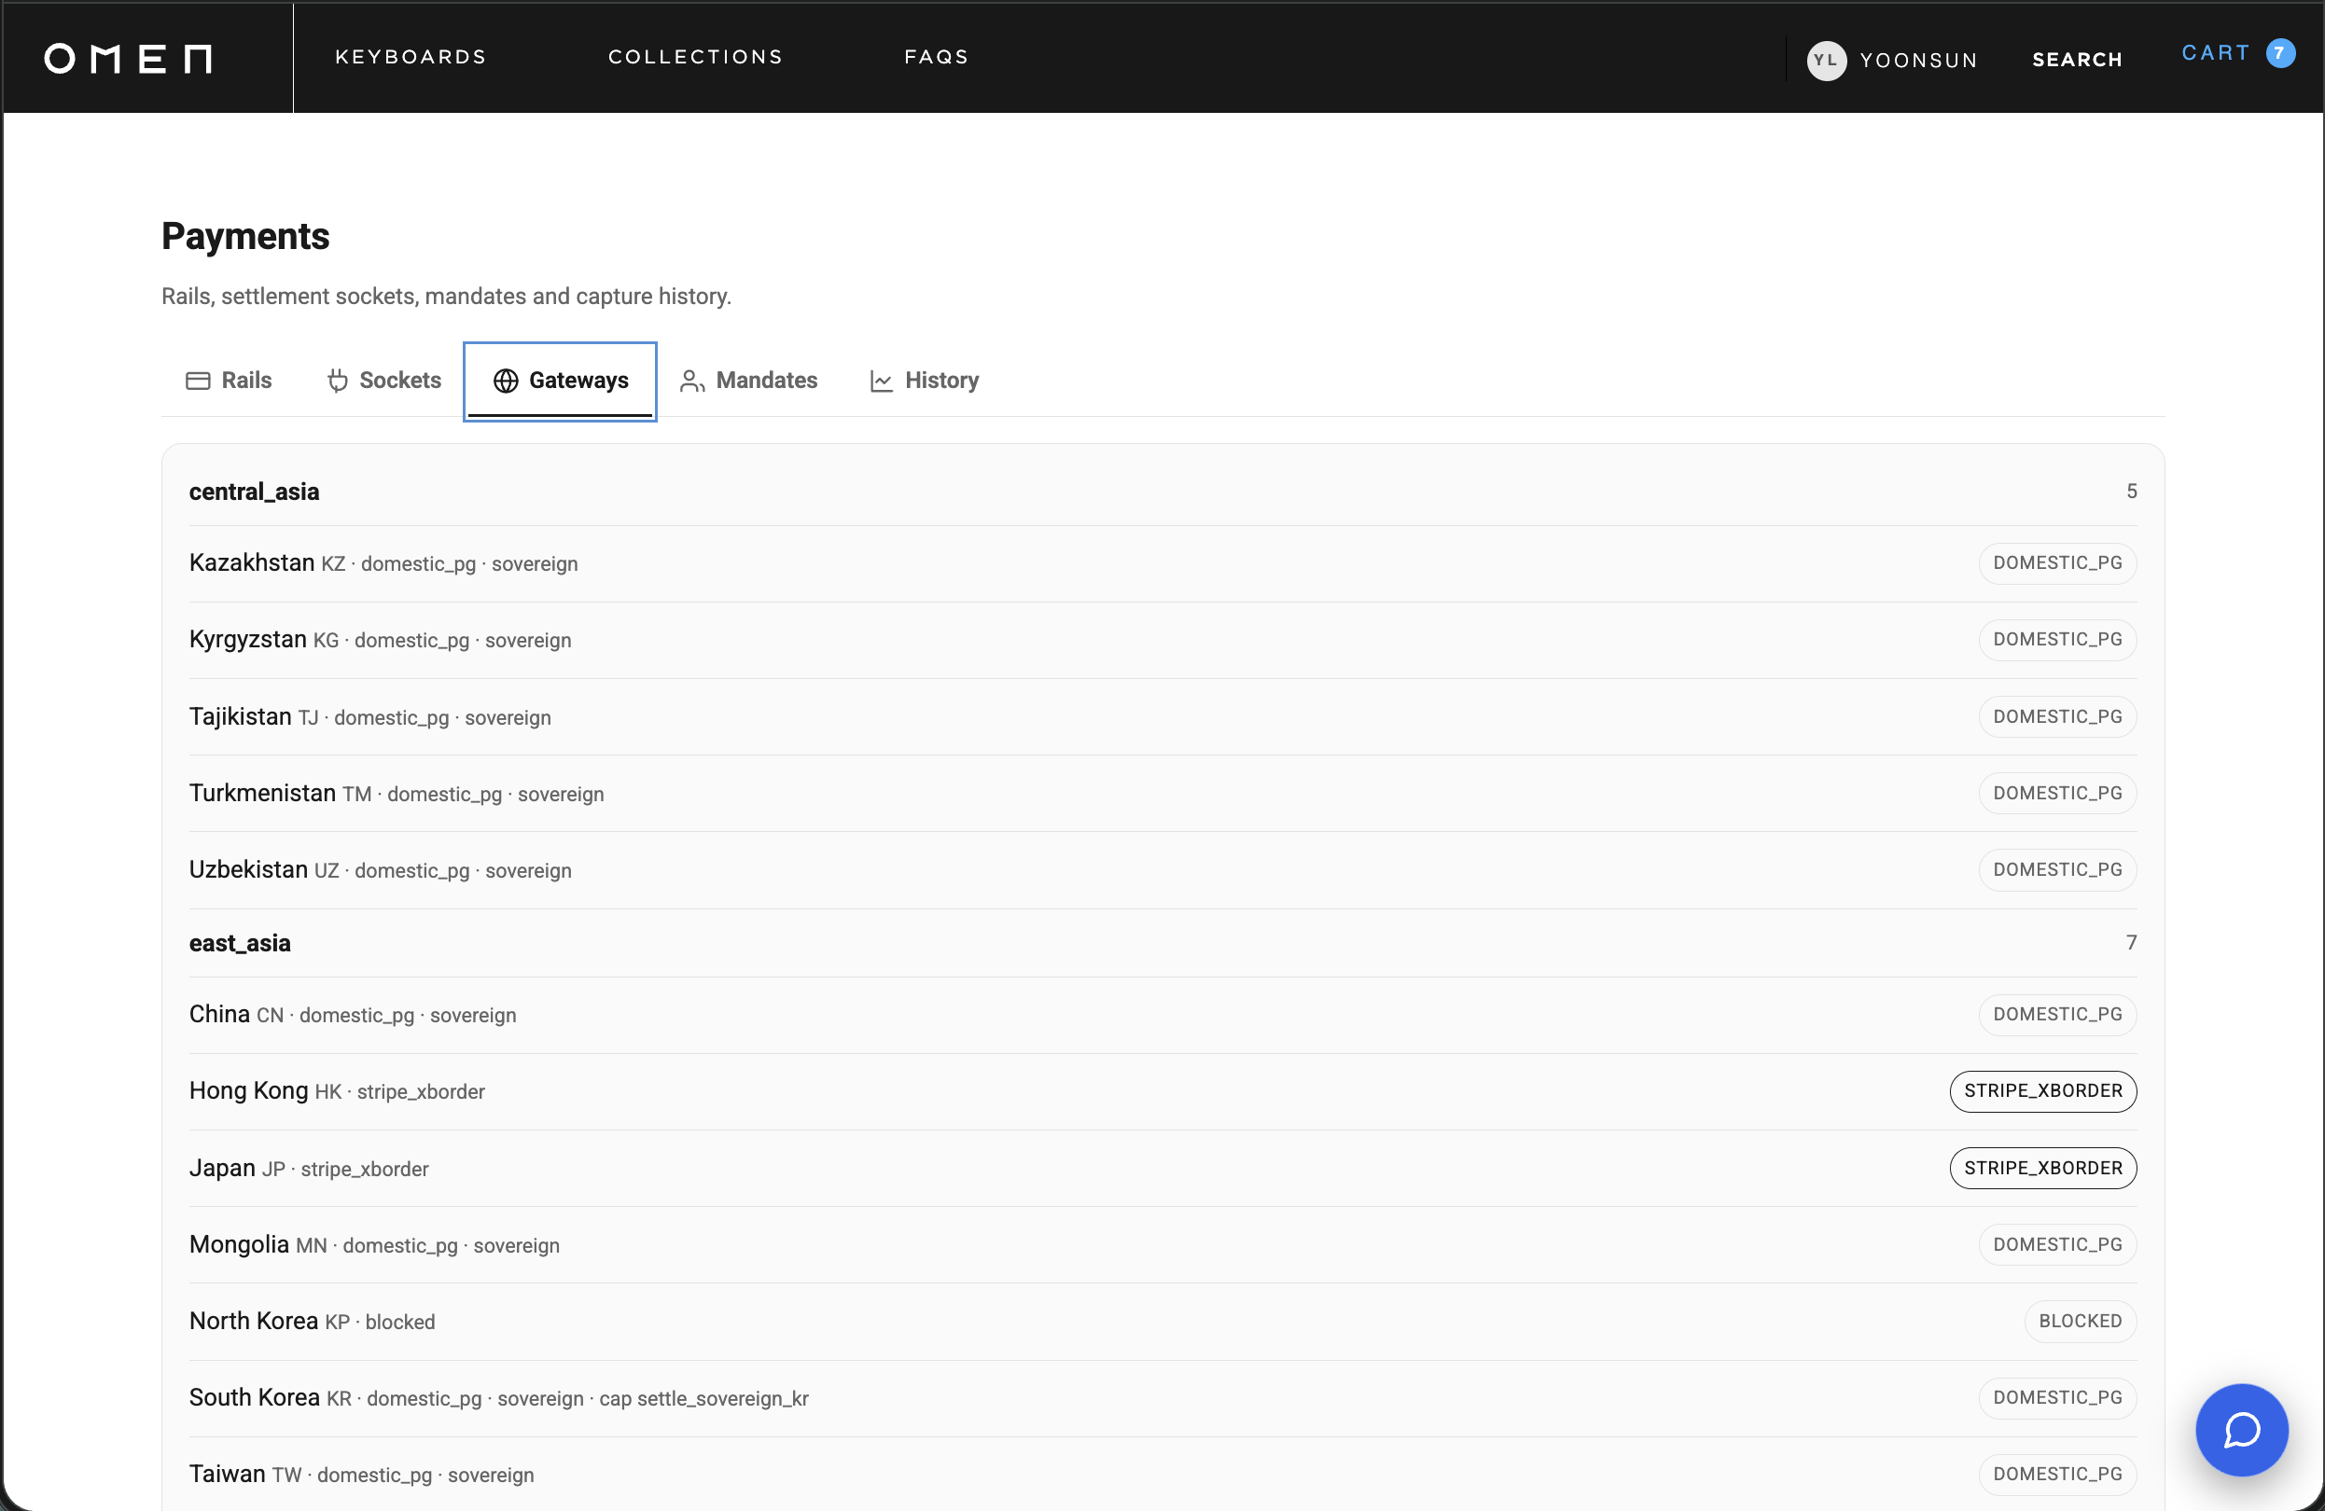Select the North Korea row name
The image size is (2325, 1511).
click(254, 1321)
